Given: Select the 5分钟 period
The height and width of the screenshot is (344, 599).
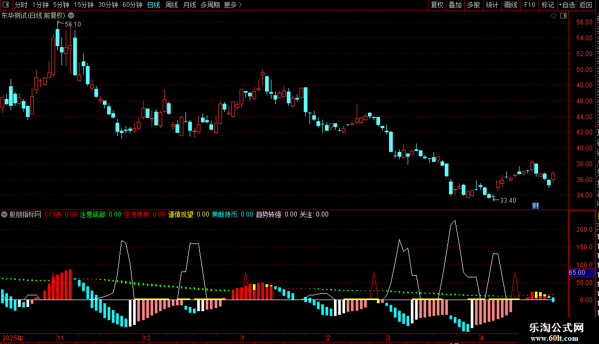Looking at the screenshot, I should [x=61, y=5].
